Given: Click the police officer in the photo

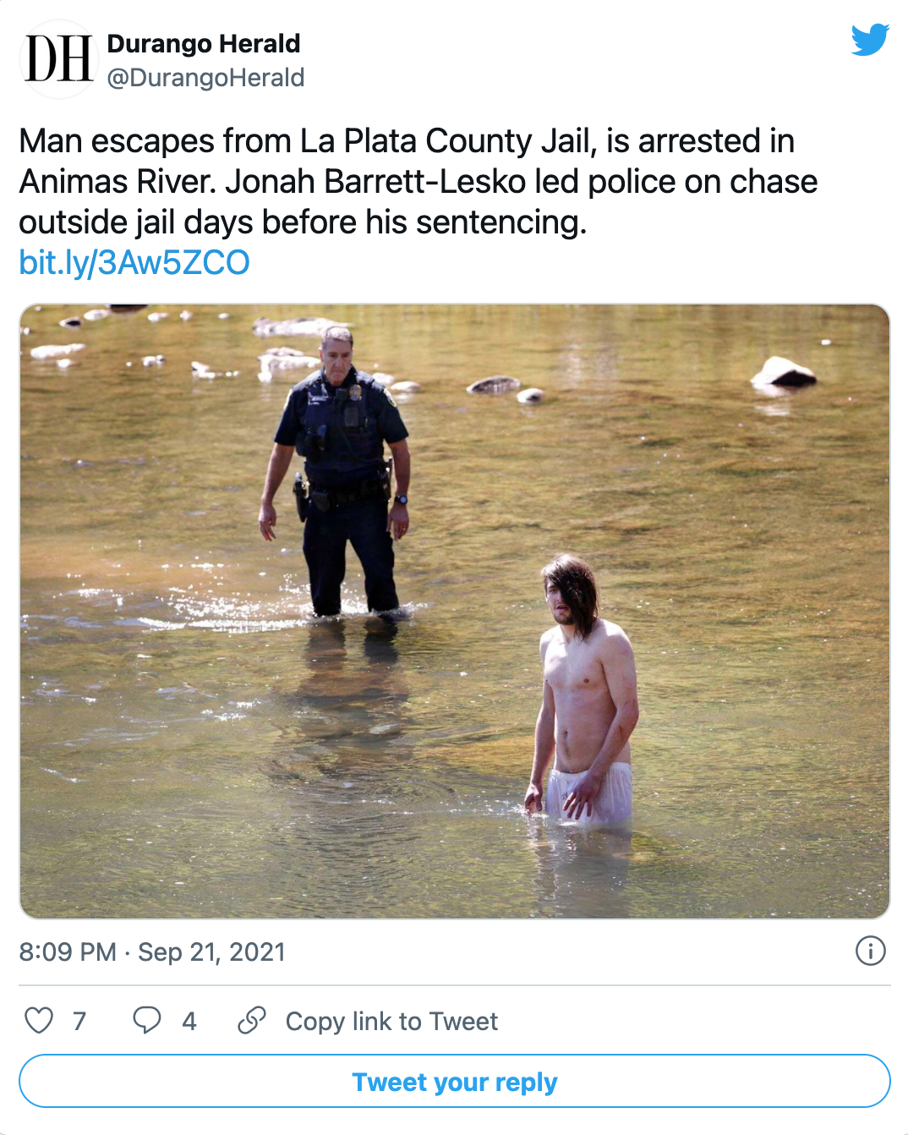Looking at the screenshot, I should tap(338, 474).
